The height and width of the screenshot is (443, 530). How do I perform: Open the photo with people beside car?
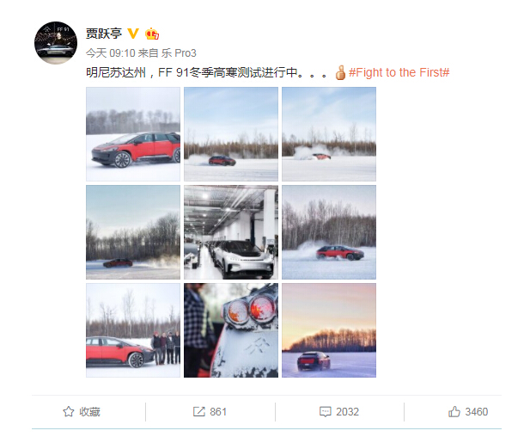[x=133, y=330]
